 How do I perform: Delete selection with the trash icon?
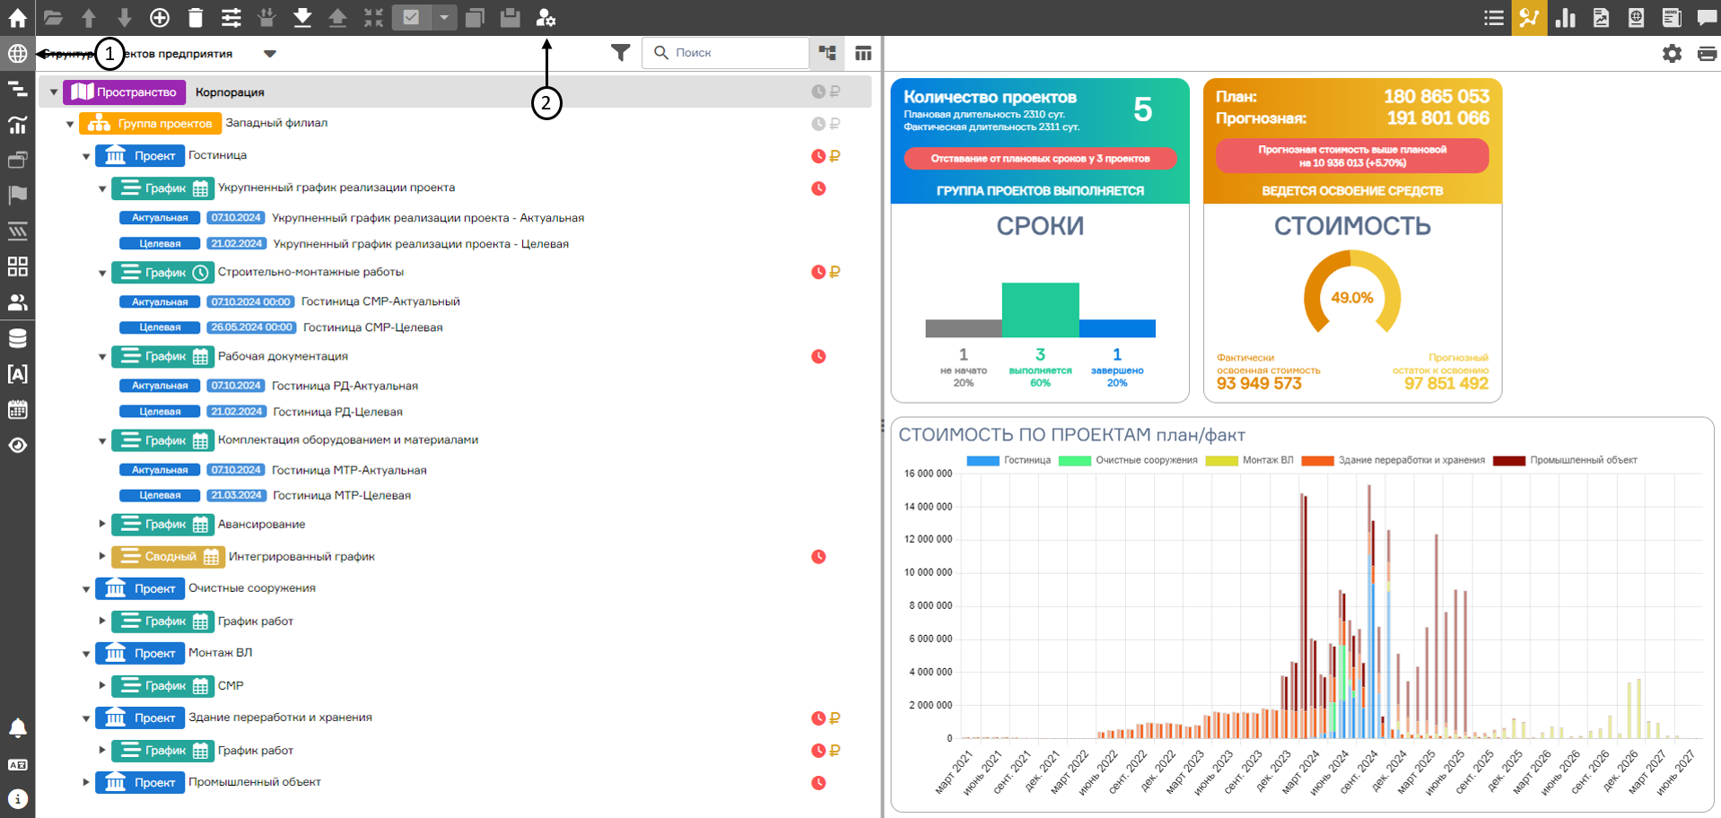pyautogui.click(x=196, y=17)
